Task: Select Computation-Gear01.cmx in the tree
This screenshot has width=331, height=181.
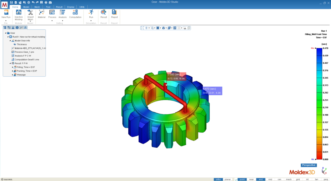Action: click(x=27, y=60)
